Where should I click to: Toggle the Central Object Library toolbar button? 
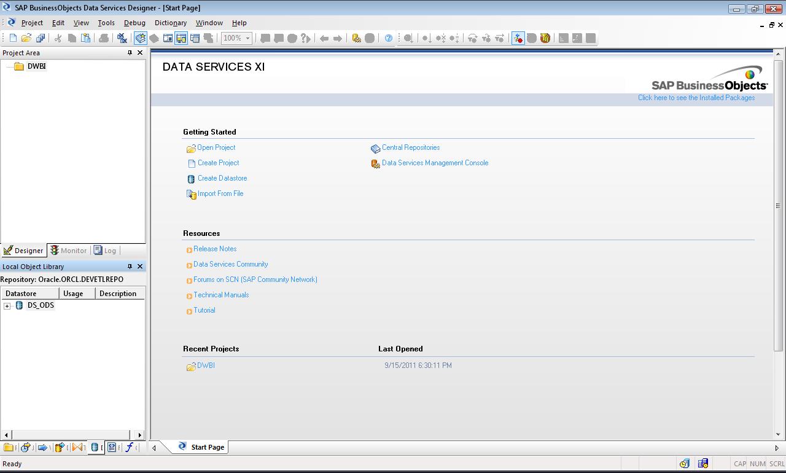pyautogui.click(x=154, y=38)
